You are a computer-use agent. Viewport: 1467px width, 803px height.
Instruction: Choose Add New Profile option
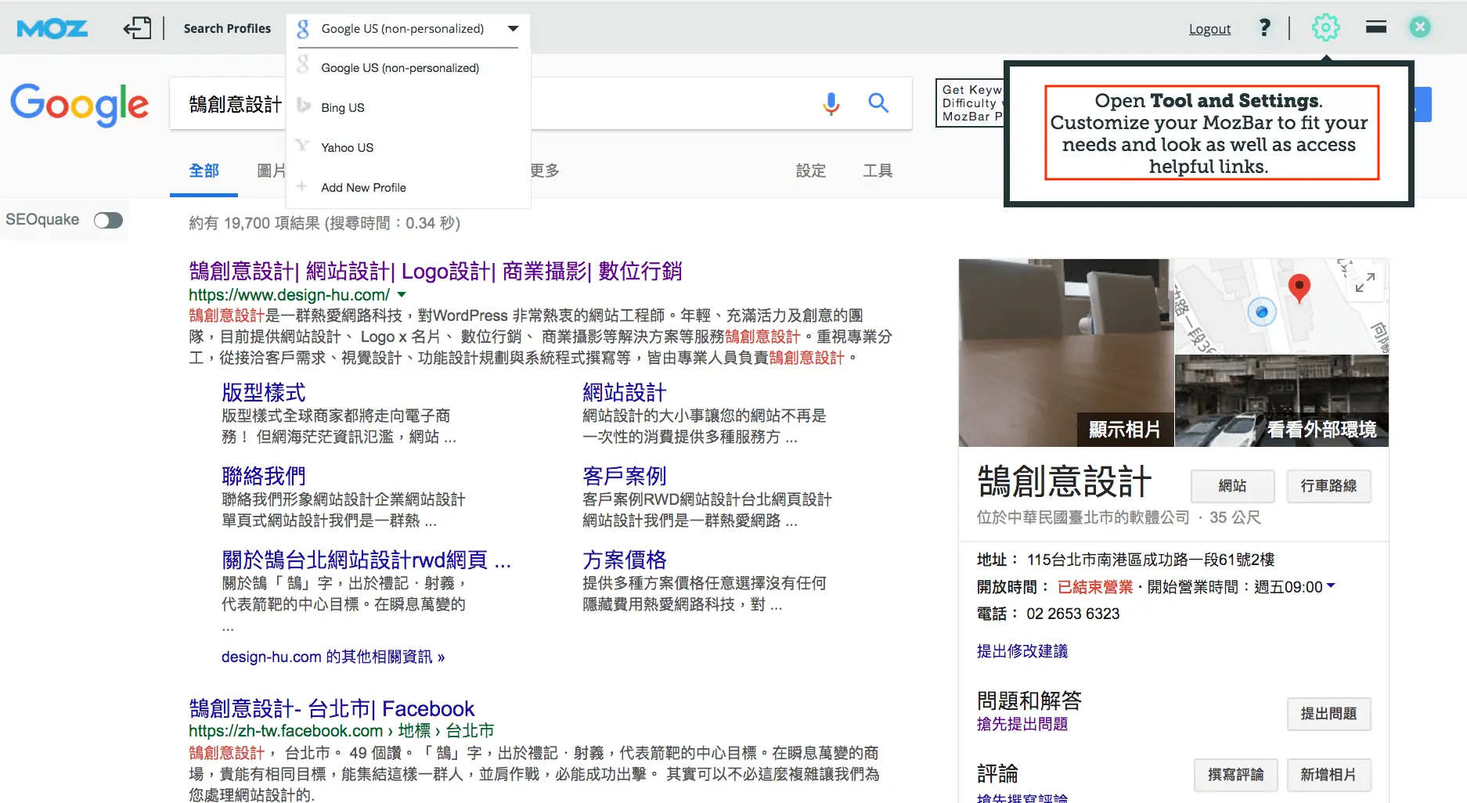tap(363, 188)
